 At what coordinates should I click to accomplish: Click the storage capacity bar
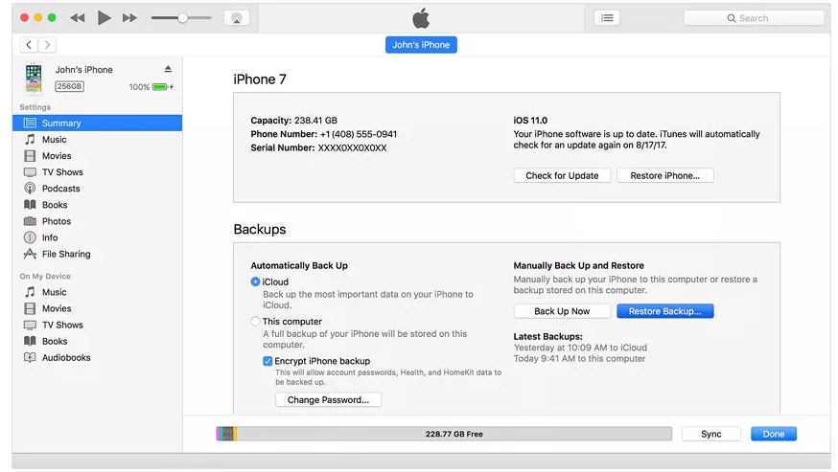tap(444, 434)
